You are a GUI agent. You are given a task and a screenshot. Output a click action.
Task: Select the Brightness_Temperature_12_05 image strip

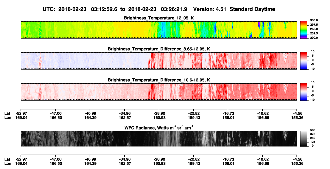point(159,30)
